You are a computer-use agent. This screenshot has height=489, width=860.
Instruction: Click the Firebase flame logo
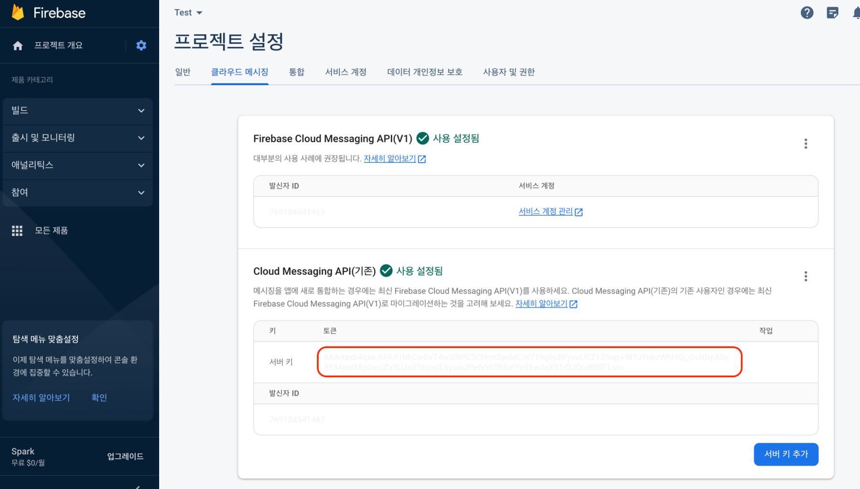18,12
